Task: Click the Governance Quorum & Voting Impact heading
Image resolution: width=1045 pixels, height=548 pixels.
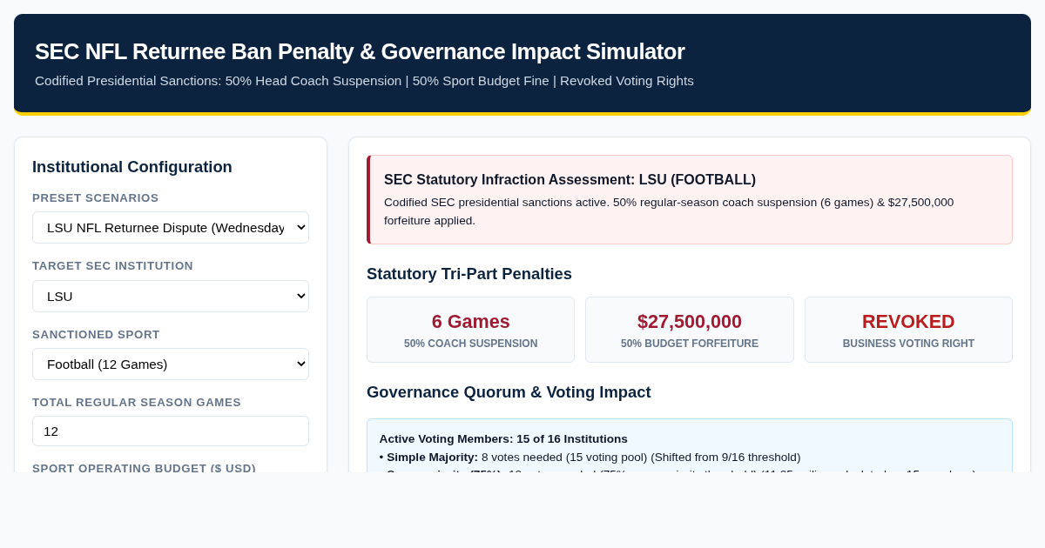Action: click(509, 392)
